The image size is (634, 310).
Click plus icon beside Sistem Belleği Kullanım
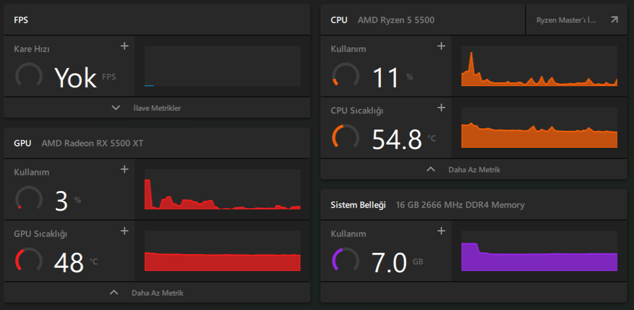tap(441, 231)
